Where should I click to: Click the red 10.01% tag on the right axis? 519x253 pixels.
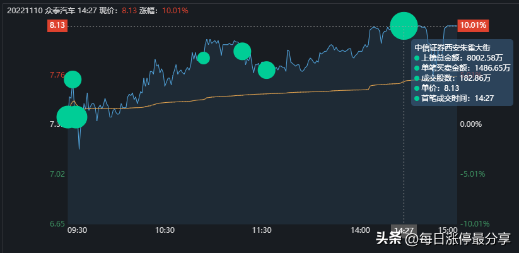[473, 25]
